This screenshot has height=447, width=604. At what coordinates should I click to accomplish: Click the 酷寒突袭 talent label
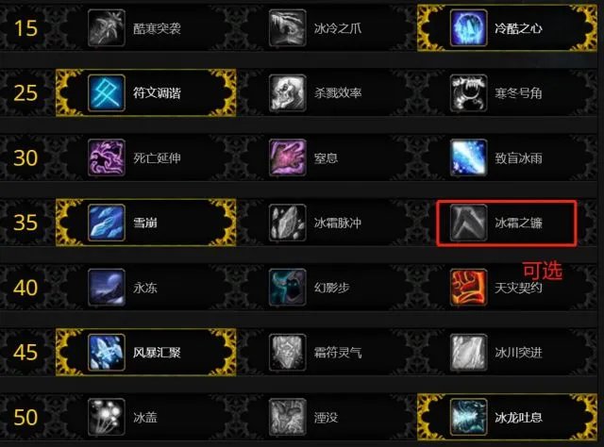point(157,28)
